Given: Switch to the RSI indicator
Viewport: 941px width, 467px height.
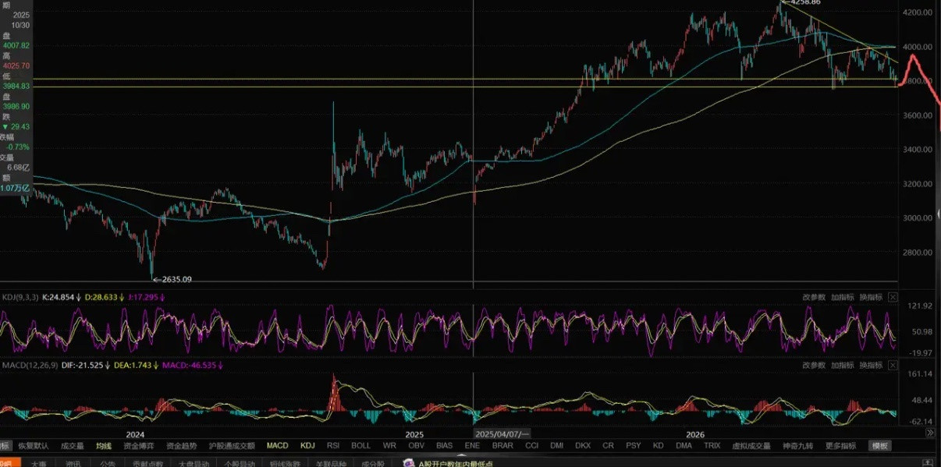Looking at the screenshot, I should coord(333,446).
